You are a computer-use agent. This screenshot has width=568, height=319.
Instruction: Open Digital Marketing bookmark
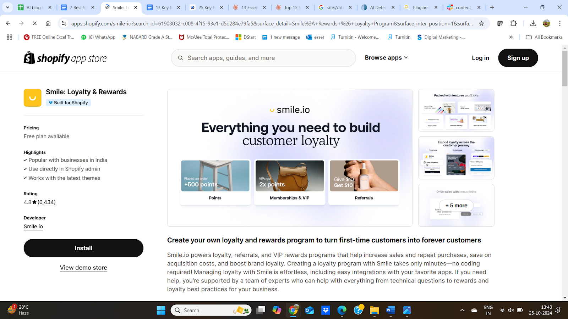441,37
